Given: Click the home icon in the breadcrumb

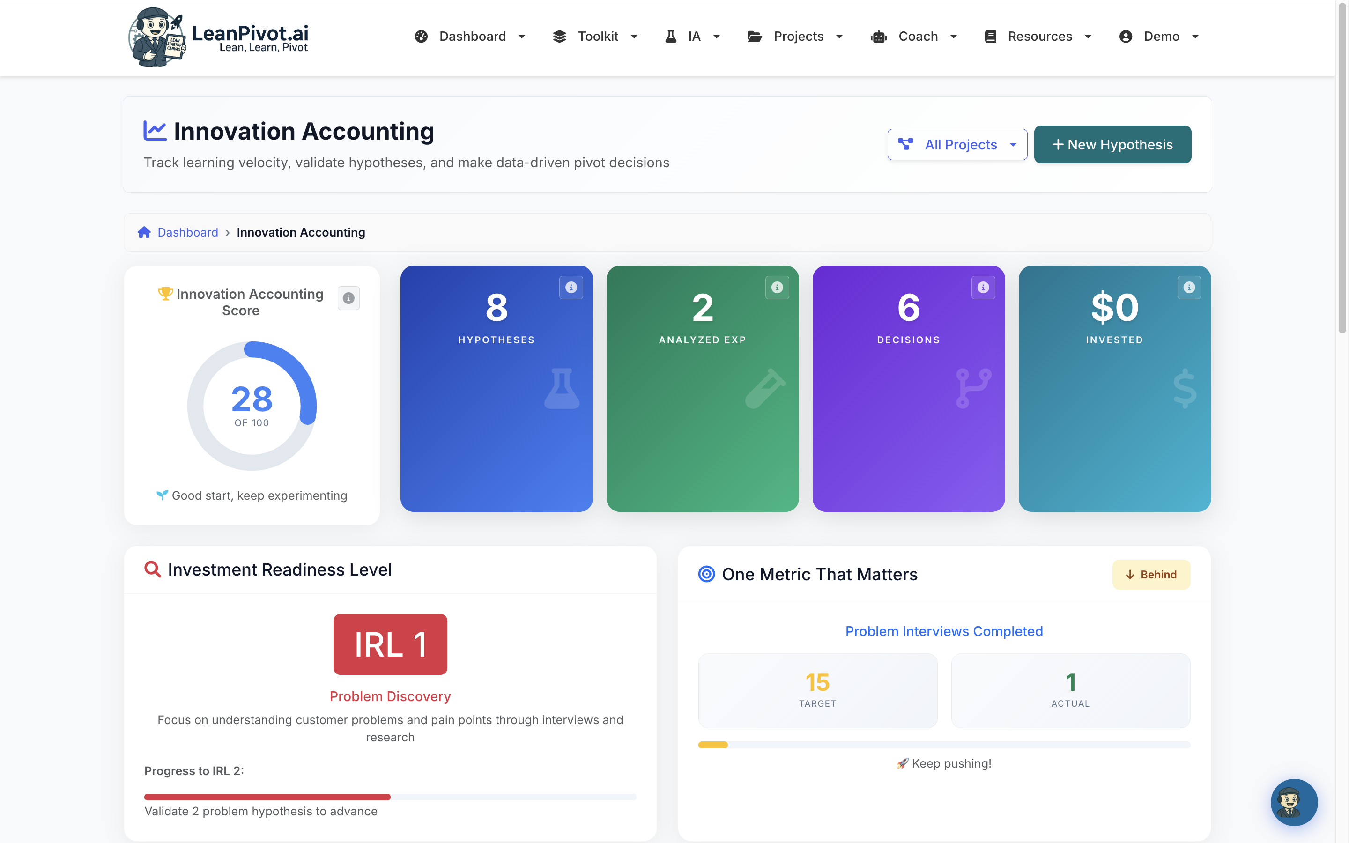Looking at the screenshot, I should click(144, 232).
